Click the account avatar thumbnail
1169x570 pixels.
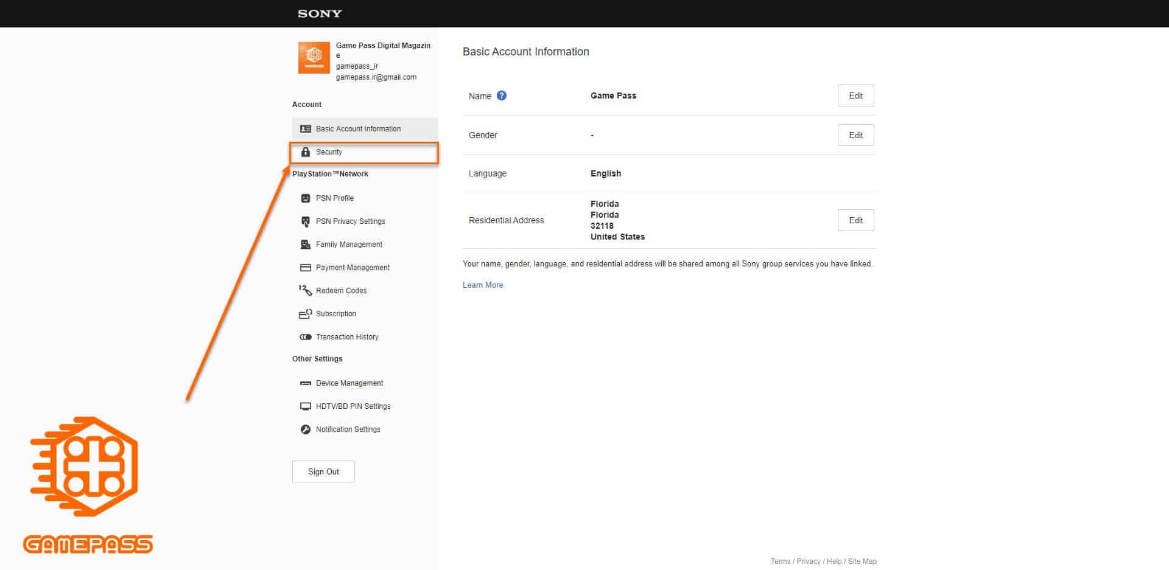tap(314, 57)
